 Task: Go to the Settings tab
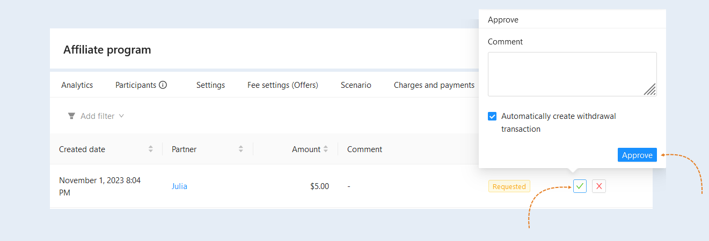(x=210, y=85)
